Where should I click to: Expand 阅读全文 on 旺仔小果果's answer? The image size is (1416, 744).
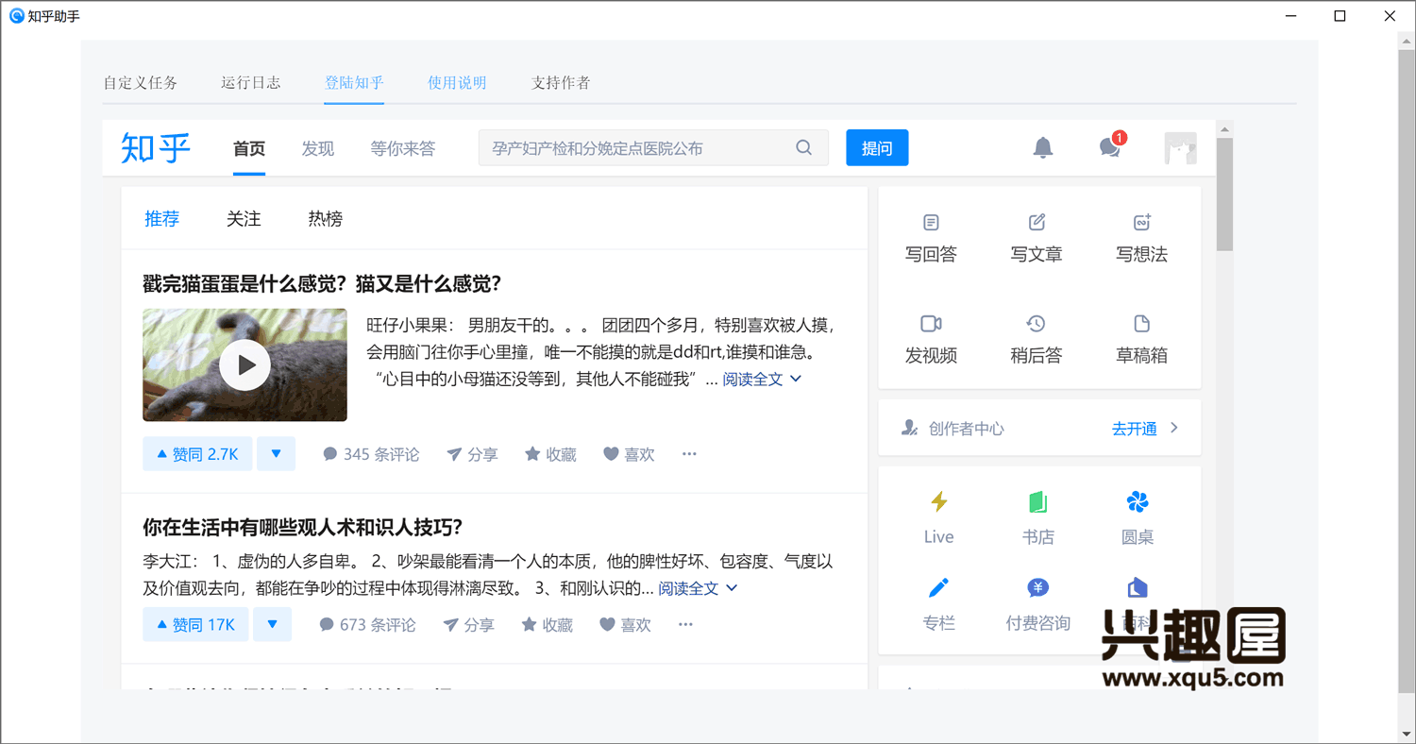pyautogui.click(x=762, y=380)
